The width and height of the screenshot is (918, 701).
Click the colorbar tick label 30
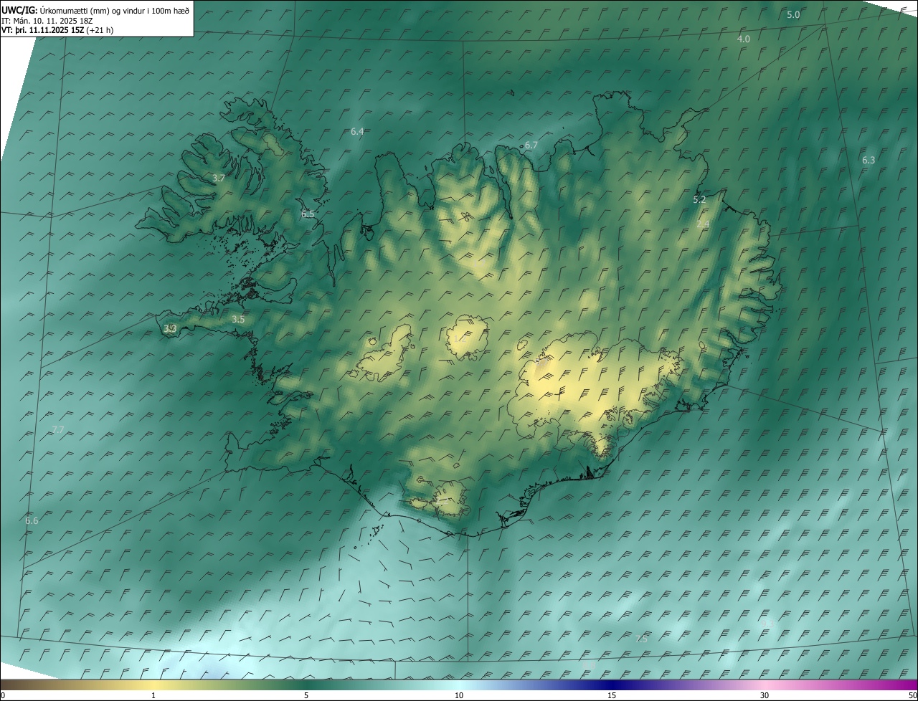coord(765,695)
